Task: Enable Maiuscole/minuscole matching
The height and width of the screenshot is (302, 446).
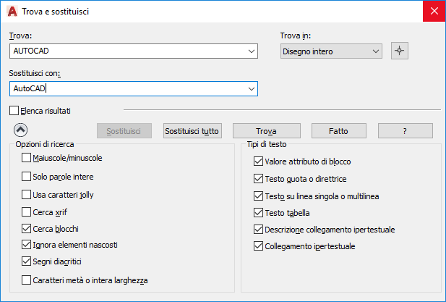Action: pos(26,158)
